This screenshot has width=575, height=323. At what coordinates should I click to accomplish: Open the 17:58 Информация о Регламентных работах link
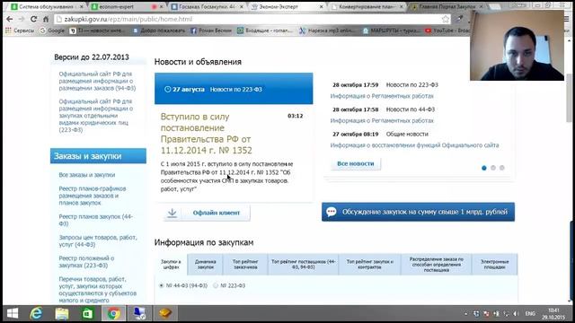click(382, 120)
